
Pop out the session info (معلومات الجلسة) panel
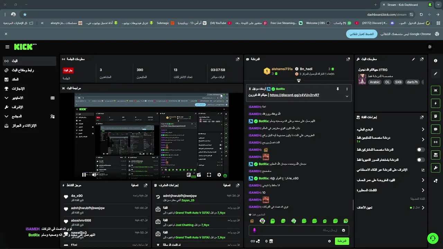[x=237, y=59]
